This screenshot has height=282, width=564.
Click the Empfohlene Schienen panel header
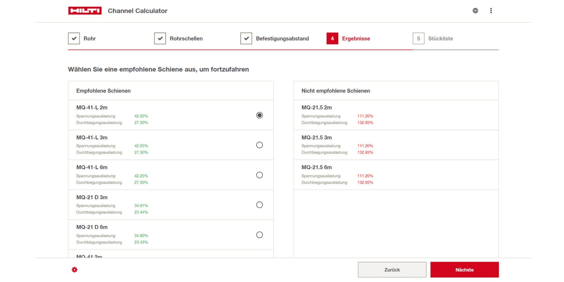[103, 90]
